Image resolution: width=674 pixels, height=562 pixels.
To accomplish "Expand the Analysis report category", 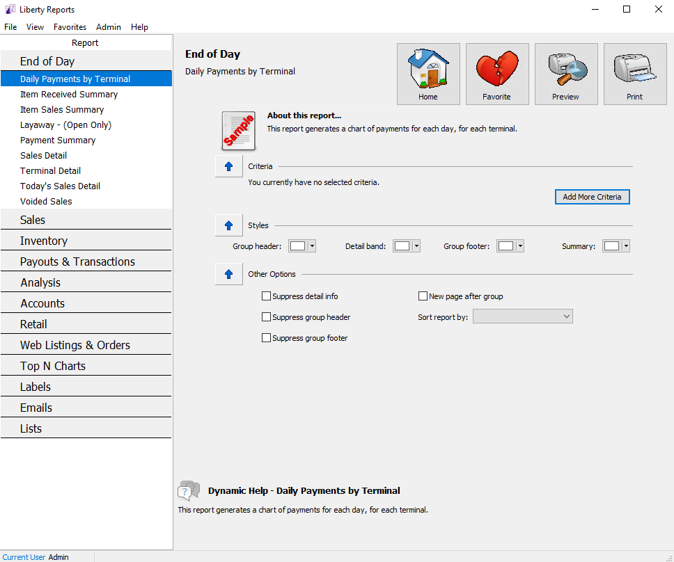I will (86, 282).
